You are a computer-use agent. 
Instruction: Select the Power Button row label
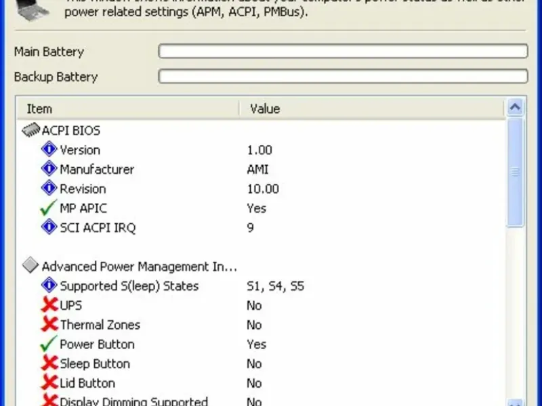pyautogui.click(x=97, y=344)
